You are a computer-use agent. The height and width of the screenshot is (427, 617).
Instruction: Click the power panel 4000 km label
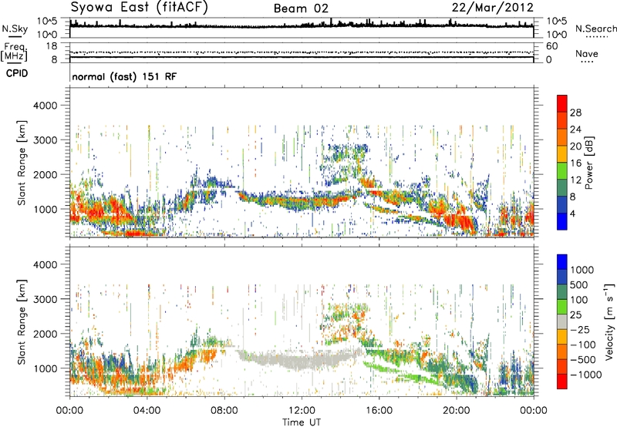(45, 106)
